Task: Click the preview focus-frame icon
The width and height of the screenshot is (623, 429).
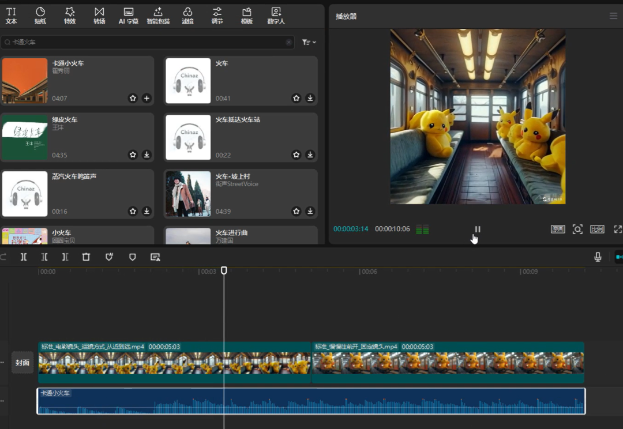Action: point(577,229)
